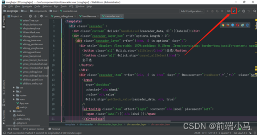Open preview in Safari browser icon

(x=233, y=25)
